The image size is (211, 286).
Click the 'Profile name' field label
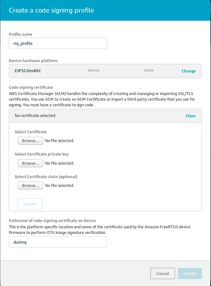(20, 34)
